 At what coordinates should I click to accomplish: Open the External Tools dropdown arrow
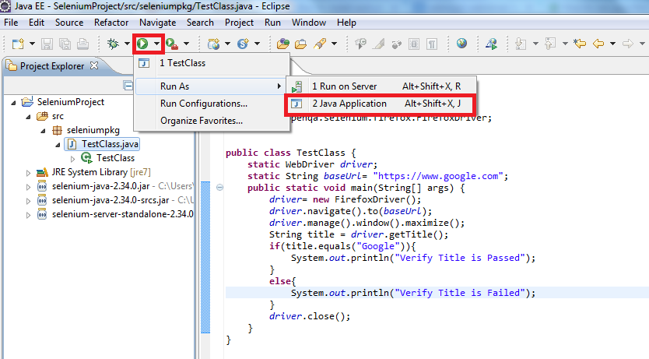(x=186, y=44)
